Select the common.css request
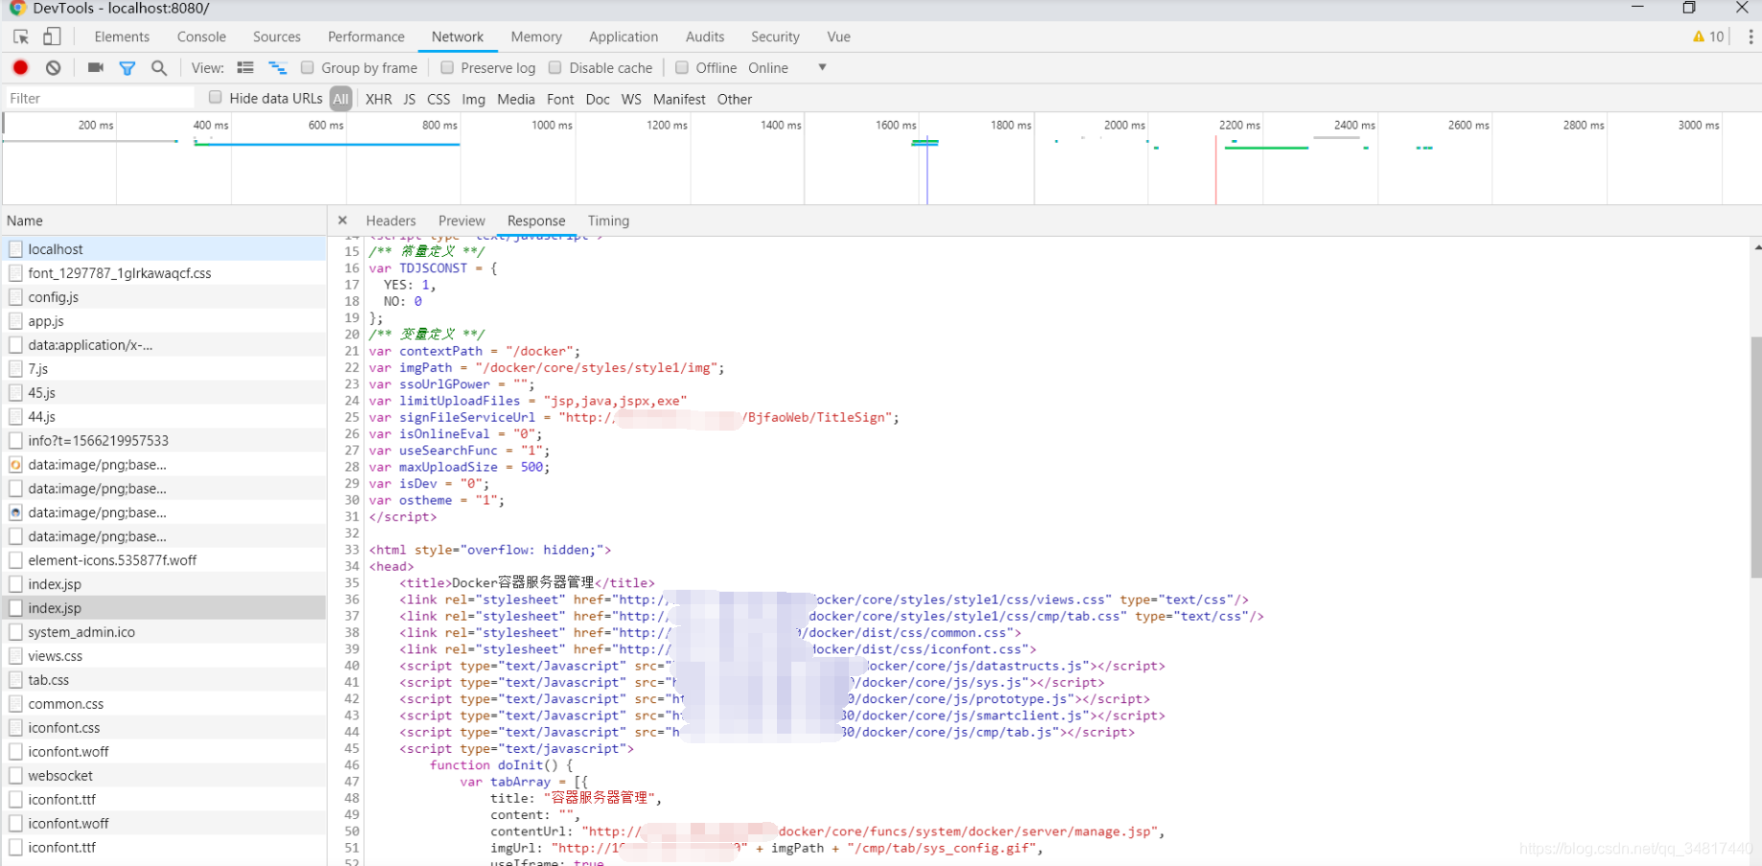Viewport: 1762px width, 866px height. click(164, 704)
